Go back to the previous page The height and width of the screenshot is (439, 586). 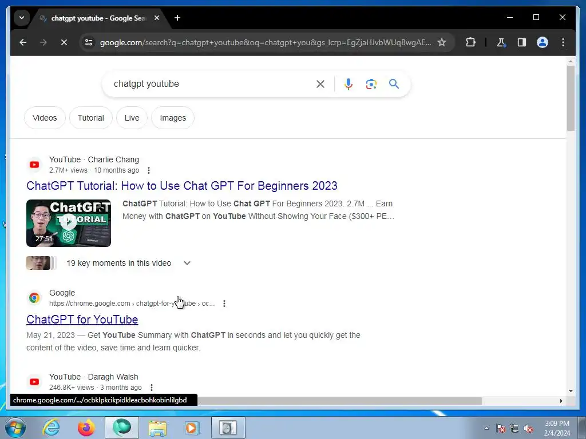(x=23, y=42)
